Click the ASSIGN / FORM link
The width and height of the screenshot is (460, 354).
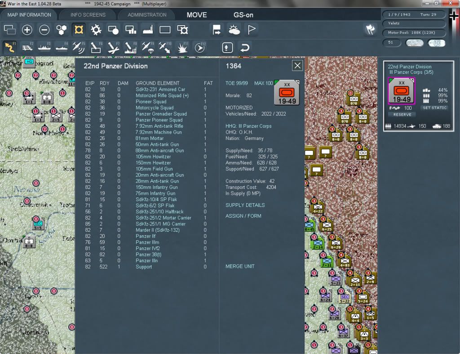(243, 216)
